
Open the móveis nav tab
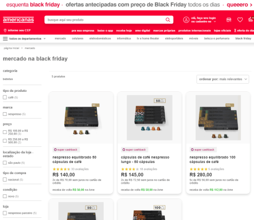(x=194, y=38)
